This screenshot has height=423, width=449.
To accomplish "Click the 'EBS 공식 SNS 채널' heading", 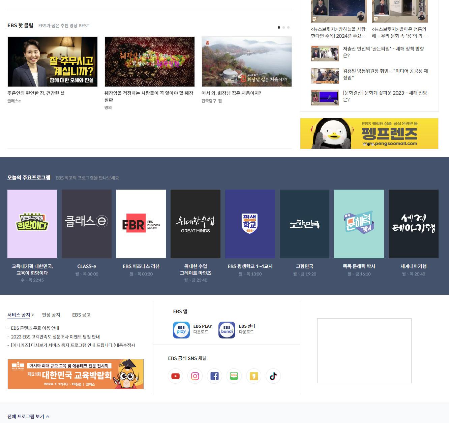I will pos(187,358).
